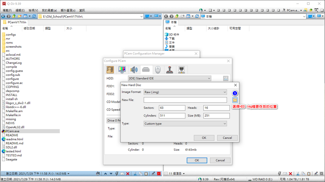The width and height of the screenshot is (325, 182).
Task: Click the folder browse icon beside New File
Action: [235, 100]
